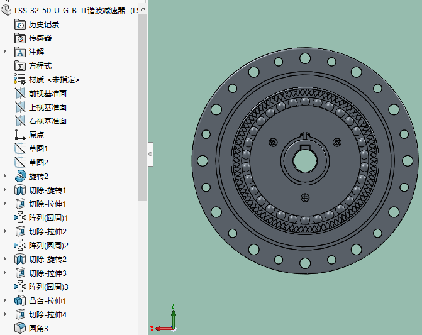Image resolution: width=422 pixels, height=335 pixels.
Task: Select the 圆角3 label
Action: (38, 328)
